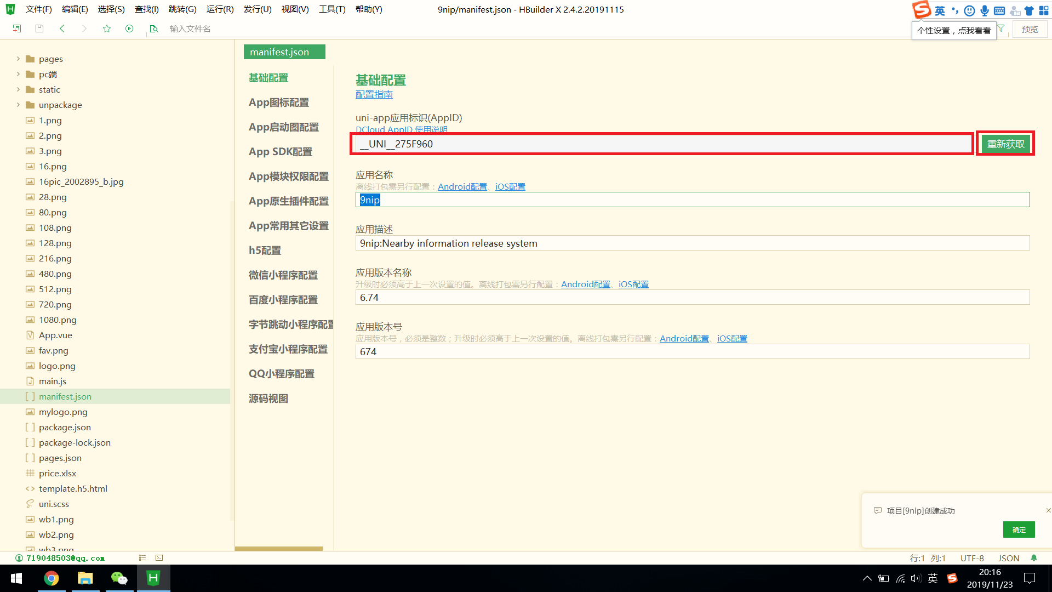Expand the pages folder
The height and width of the screenshot is (592, 1052).
pyautogui.click(x=18, y=59)
